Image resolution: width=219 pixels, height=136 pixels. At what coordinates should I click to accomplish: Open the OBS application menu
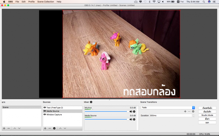[11, 2]
